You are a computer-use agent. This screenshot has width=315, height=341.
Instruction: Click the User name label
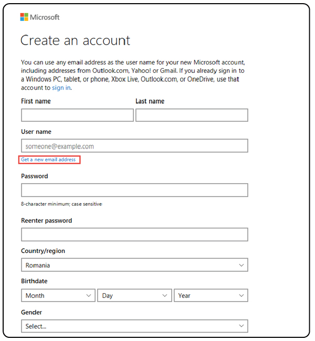(36, 132)
